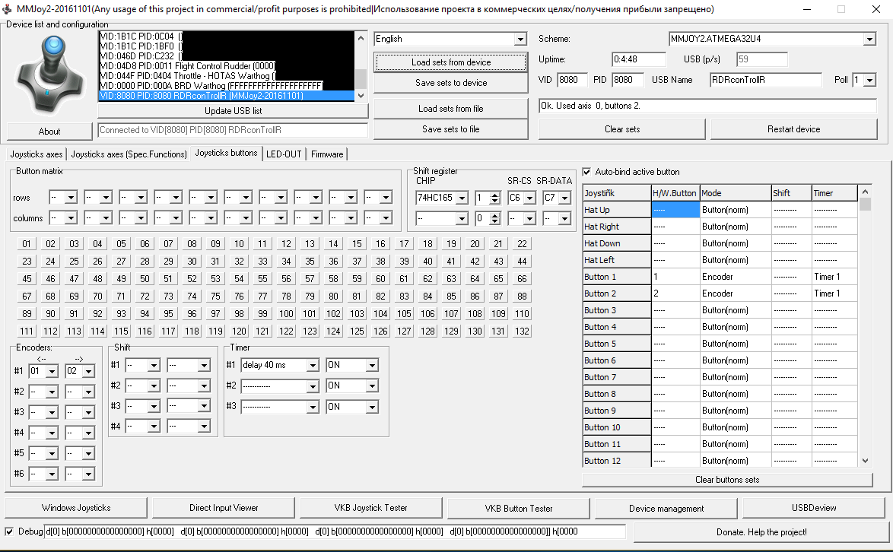
Task: Click the Update USB list button
Action: (234, 111)
